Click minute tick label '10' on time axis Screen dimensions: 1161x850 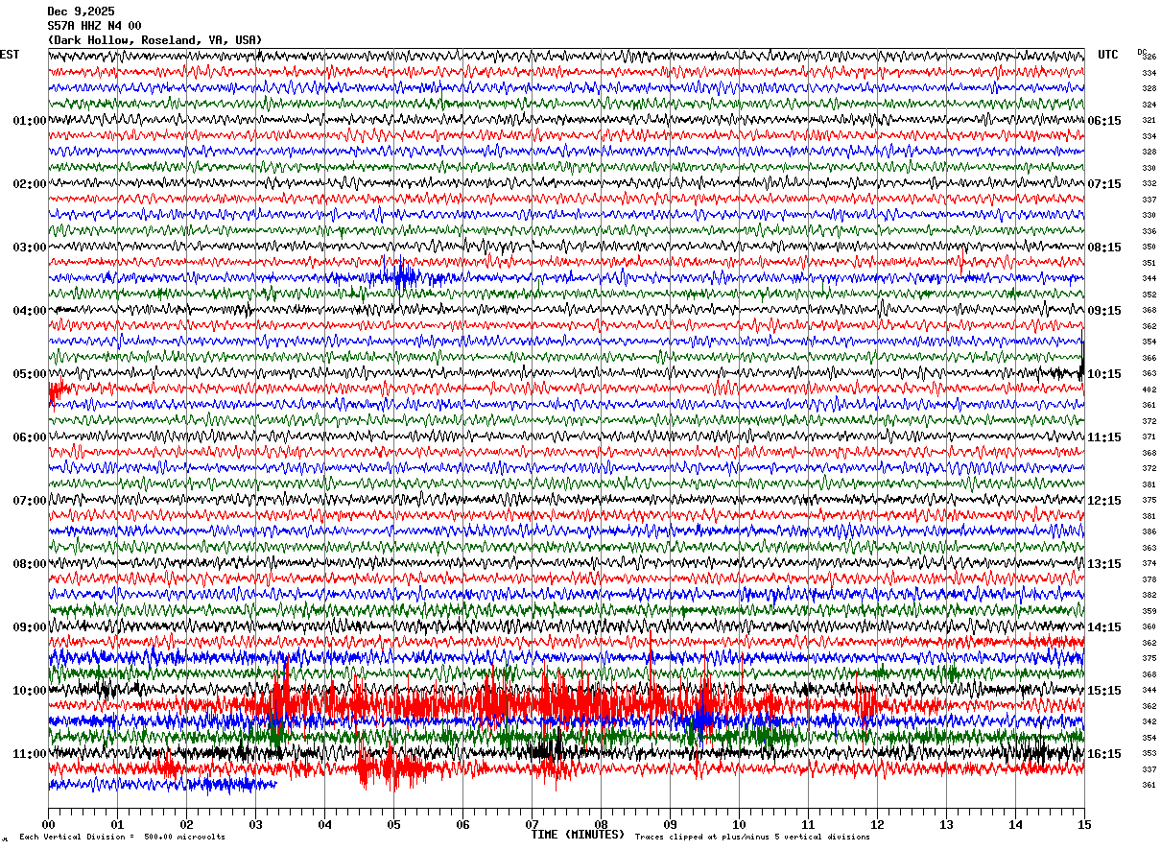coord(739,825)
